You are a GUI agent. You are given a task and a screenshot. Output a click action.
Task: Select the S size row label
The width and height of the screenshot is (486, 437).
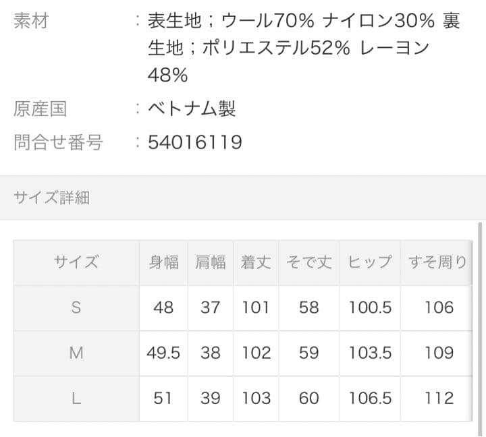(x=76, y=308)
